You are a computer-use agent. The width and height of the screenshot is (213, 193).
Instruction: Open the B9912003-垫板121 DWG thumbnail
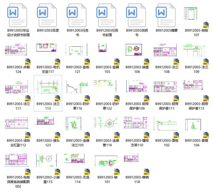tap(76, 50)
